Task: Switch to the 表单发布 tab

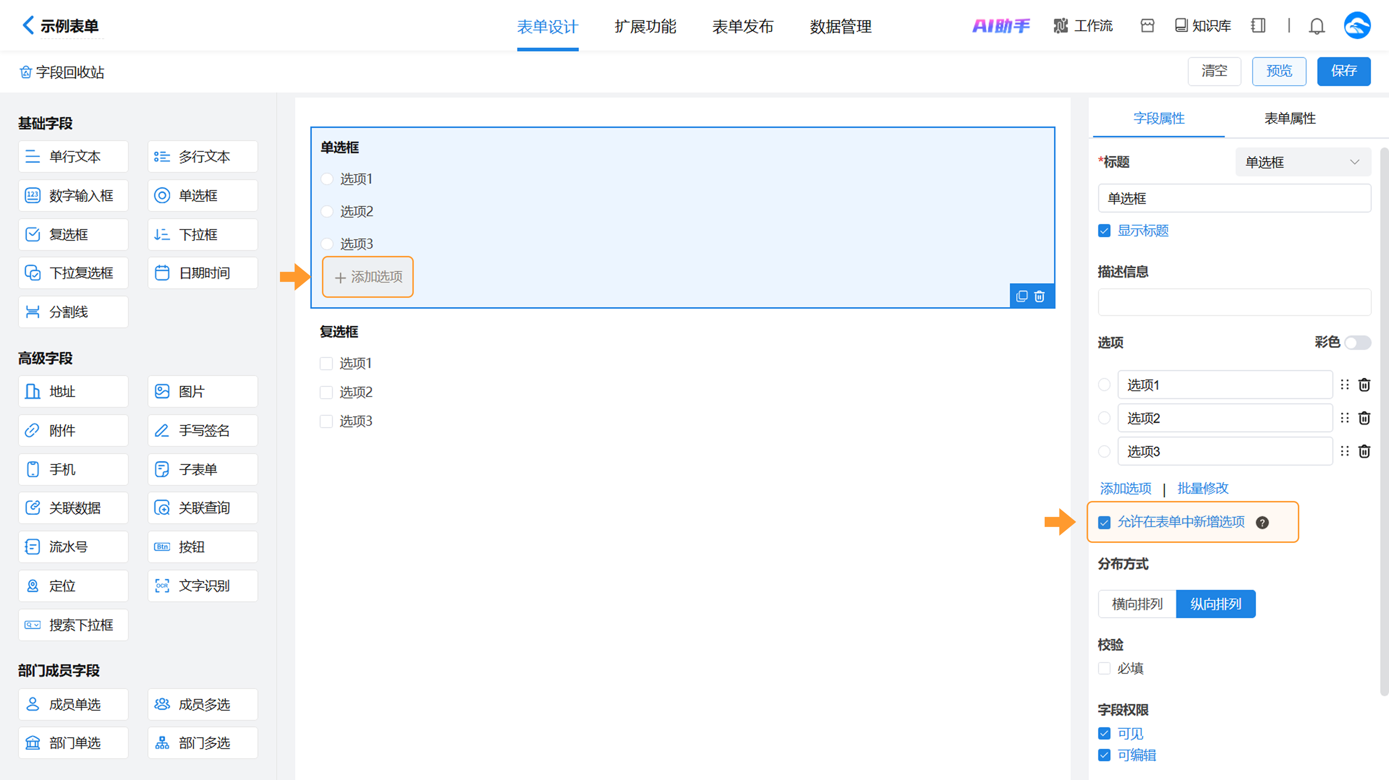Action: tap(743, 26)
